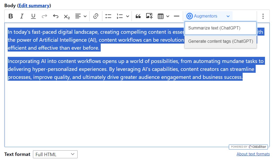
Task: Open the Edit summary link
Action: pos(34,5)
